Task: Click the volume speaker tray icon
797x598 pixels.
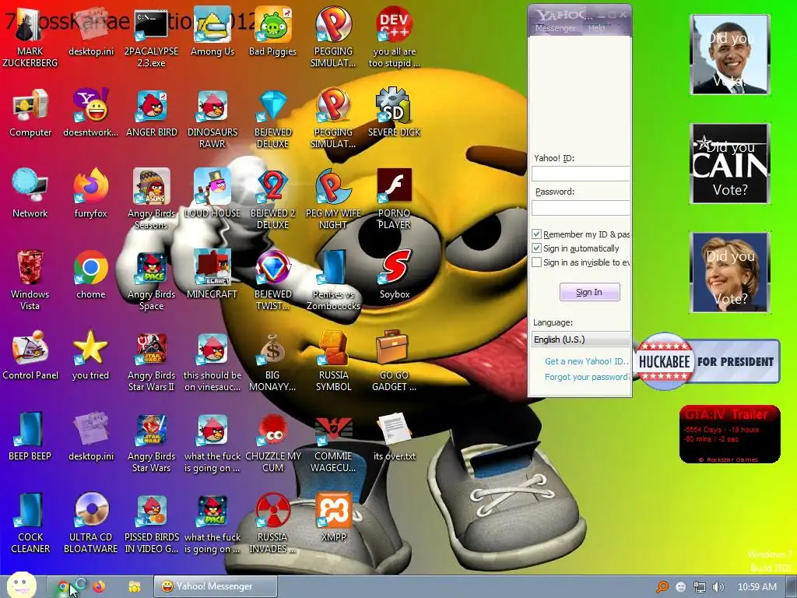Action: tap(718, 587)
